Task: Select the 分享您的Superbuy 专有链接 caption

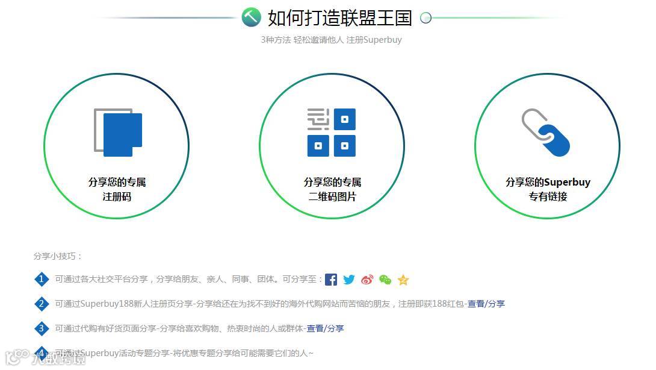Action: [548, 189]
